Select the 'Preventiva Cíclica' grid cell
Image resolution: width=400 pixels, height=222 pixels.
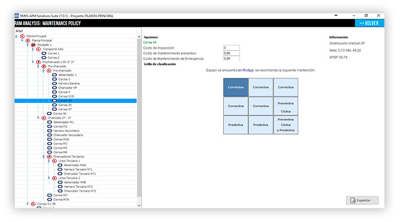[285, 106]
